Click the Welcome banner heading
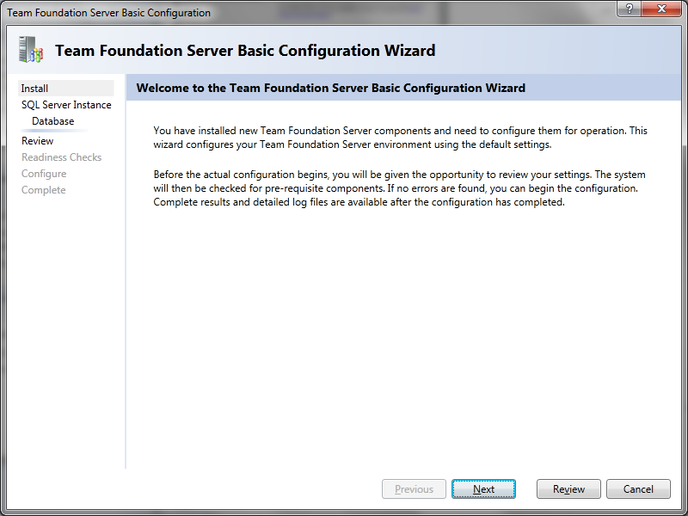Image resolution: width=688 pixels, height=516 pixels. 330,88
